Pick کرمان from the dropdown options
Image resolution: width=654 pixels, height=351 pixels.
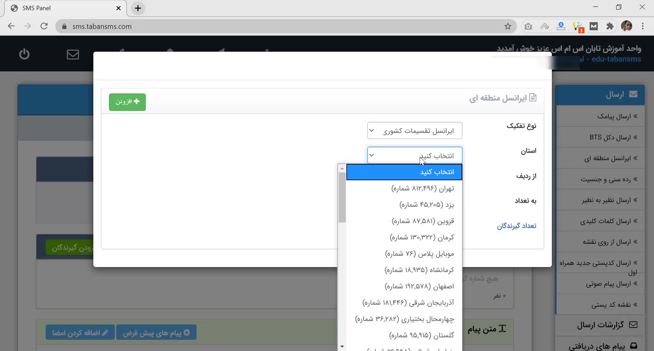(422, 237)
